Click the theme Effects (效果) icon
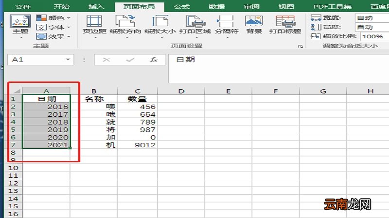Screen dimensions: 389x218 point(41,37)
